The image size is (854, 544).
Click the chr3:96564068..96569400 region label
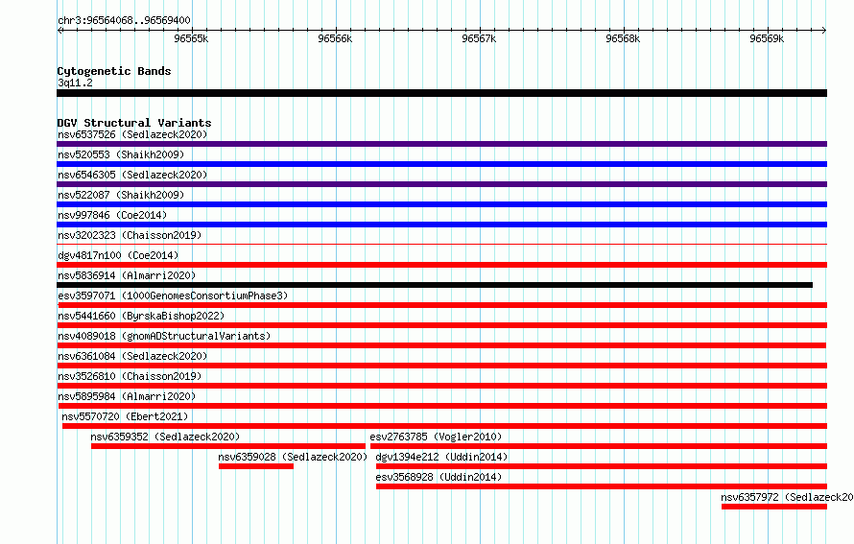point(124,20)
